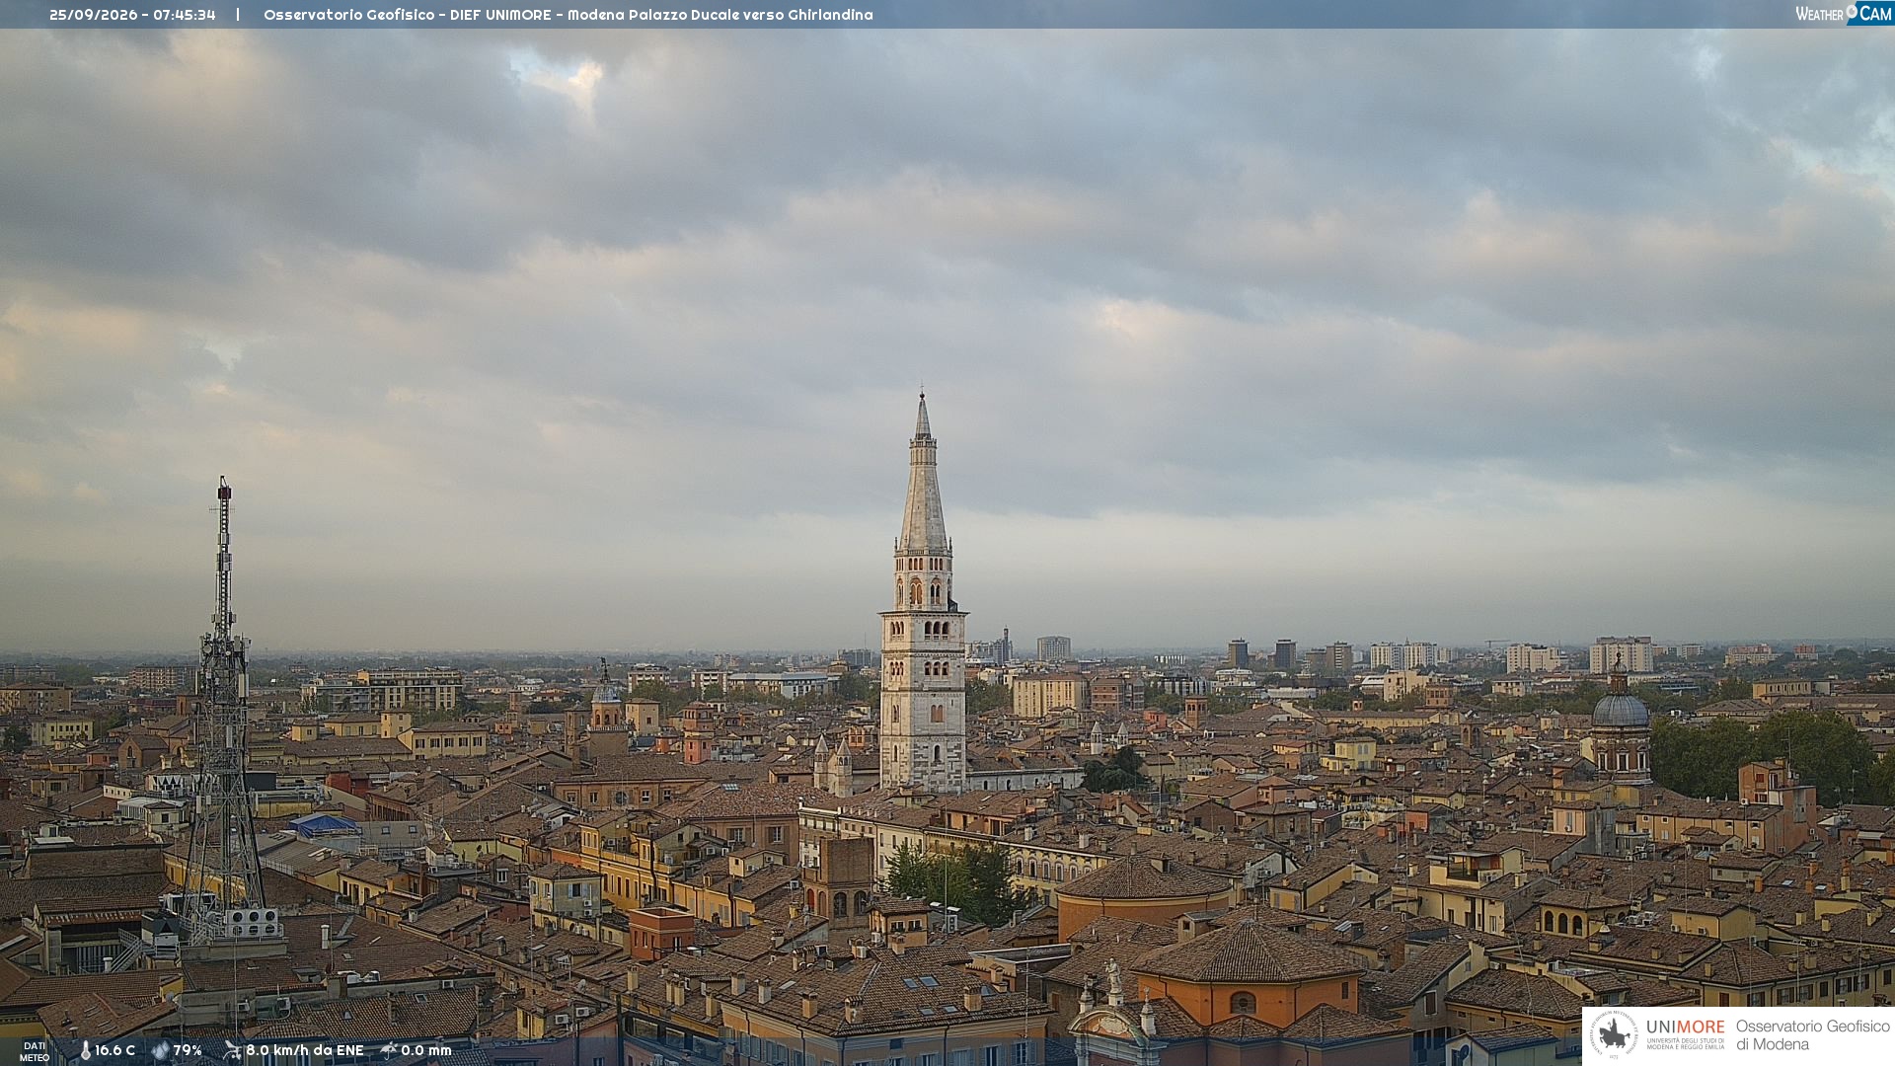The height and width of the screenshot is (1066, 1895).
Task: Click the Modena Palazzo Ducale verso Ghirlandina caption
Action: (x=720, y=15)
